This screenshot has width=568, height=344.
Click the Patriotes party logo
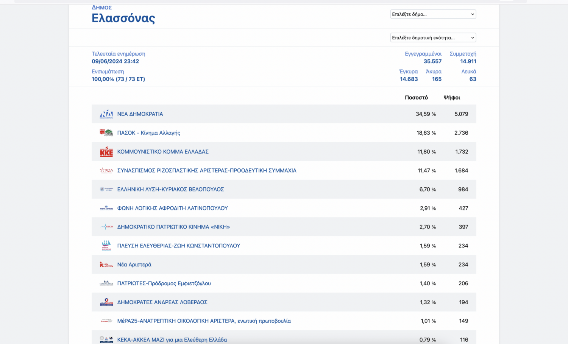106,283
